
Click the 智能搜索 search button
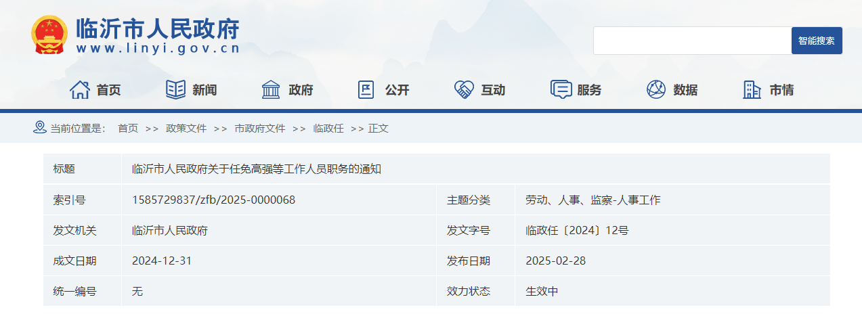[817, 41]
